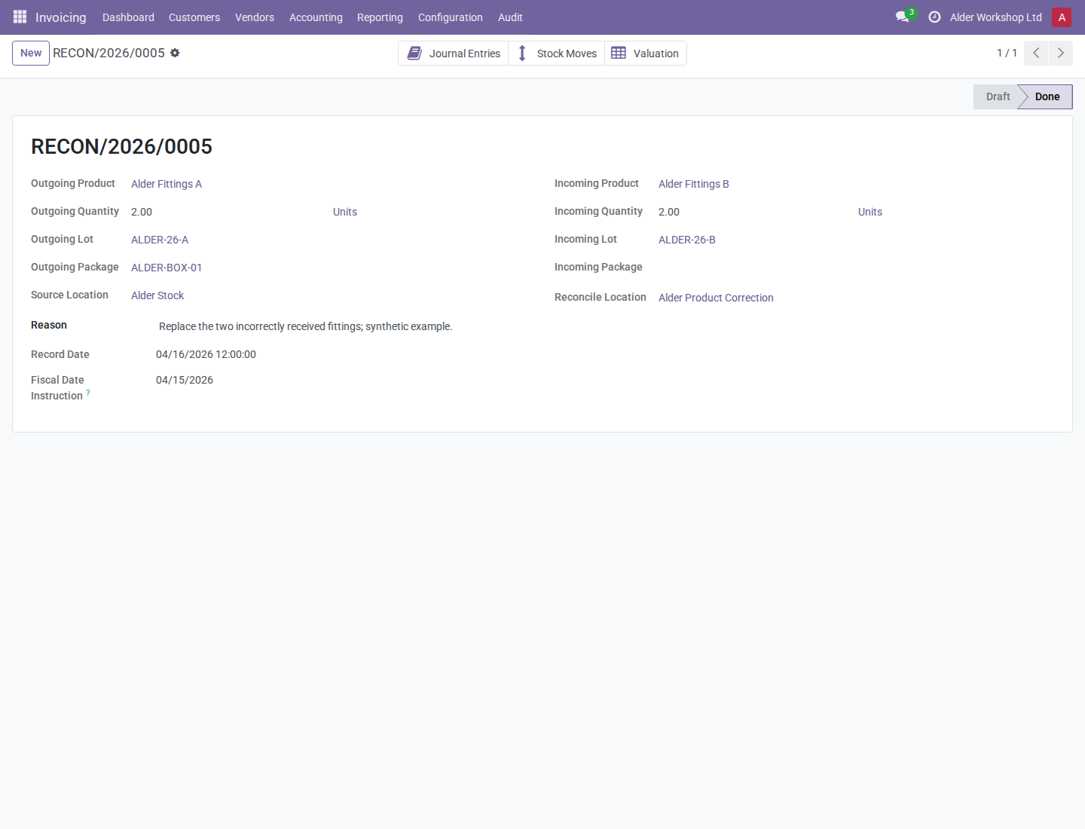Click the New record button
Image resolution: width=1085 pixels, height=829 pixels.
click(x=31, y=53)
